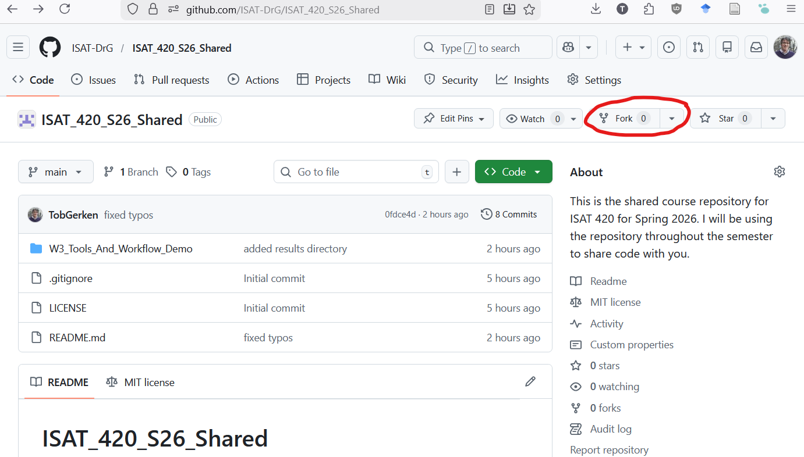Image resolution: width=804 pixels, height=457 pixels.
Task: Expand the Fork options dropdown arrow
Action: [x=671, y=119]
